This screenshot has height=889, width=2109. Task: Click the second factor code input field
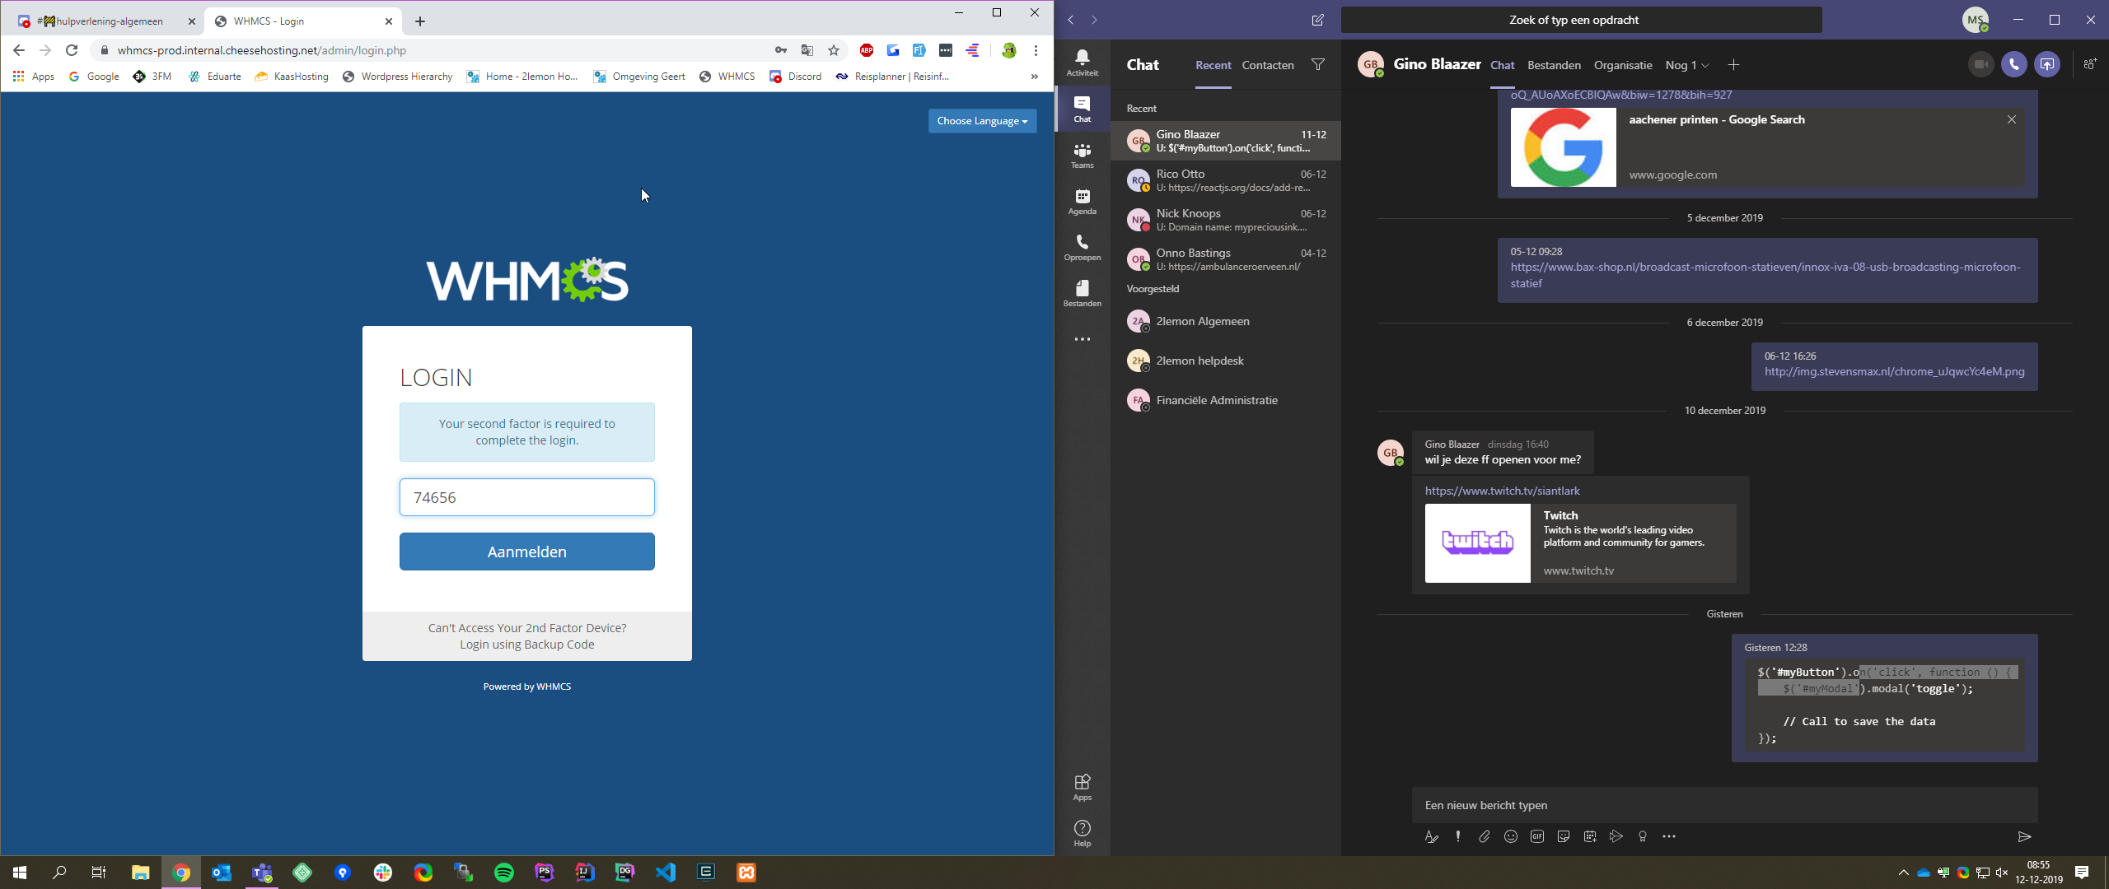tap(526, 497)
